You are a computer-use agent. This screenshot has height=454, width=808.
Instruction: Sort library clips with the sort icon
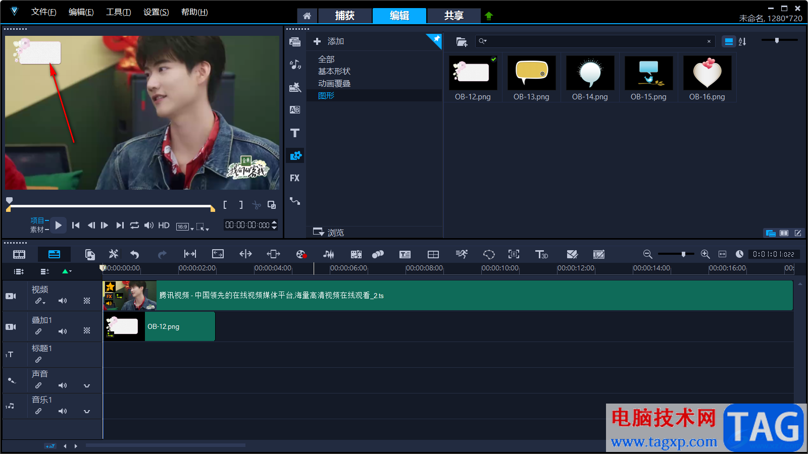pos(742,41)
